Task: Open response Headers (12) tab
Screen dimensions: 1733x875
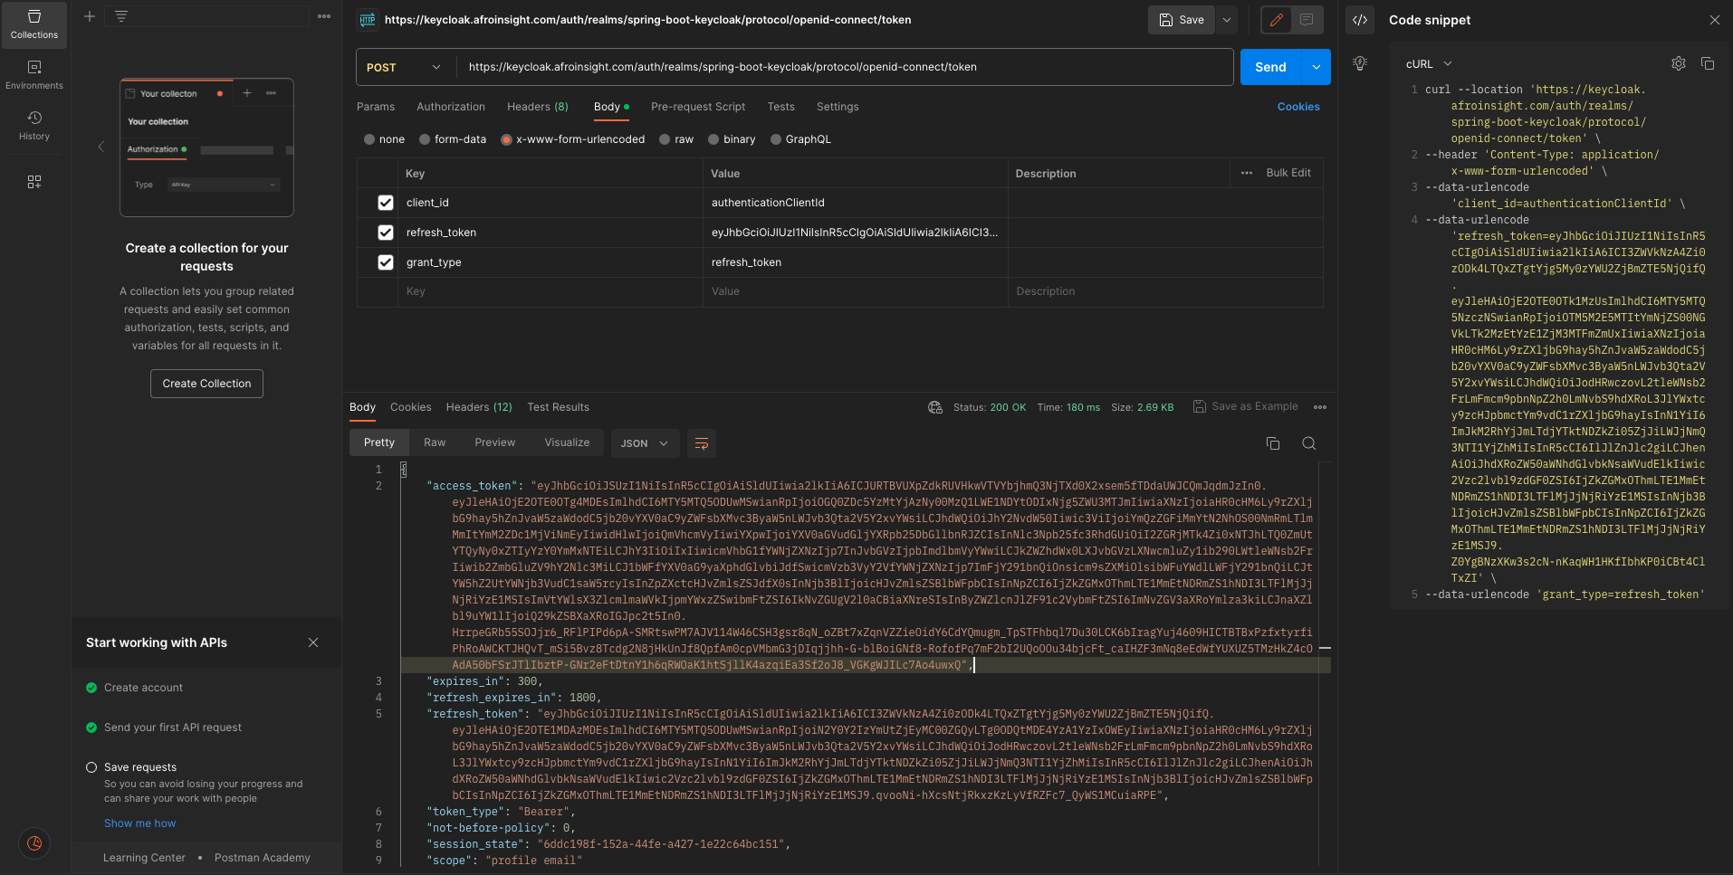Action: point(479,407)
